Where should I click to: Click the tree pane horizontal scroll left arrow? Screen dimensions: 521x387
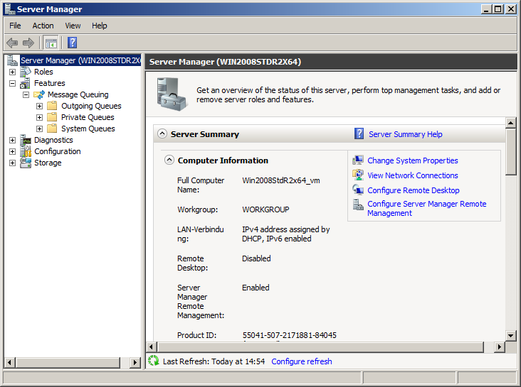pos(10,362)
